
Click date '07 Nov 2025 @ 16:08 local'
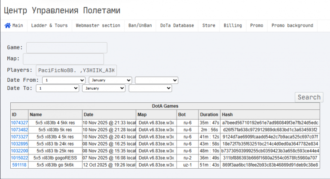tap(109, 158)
